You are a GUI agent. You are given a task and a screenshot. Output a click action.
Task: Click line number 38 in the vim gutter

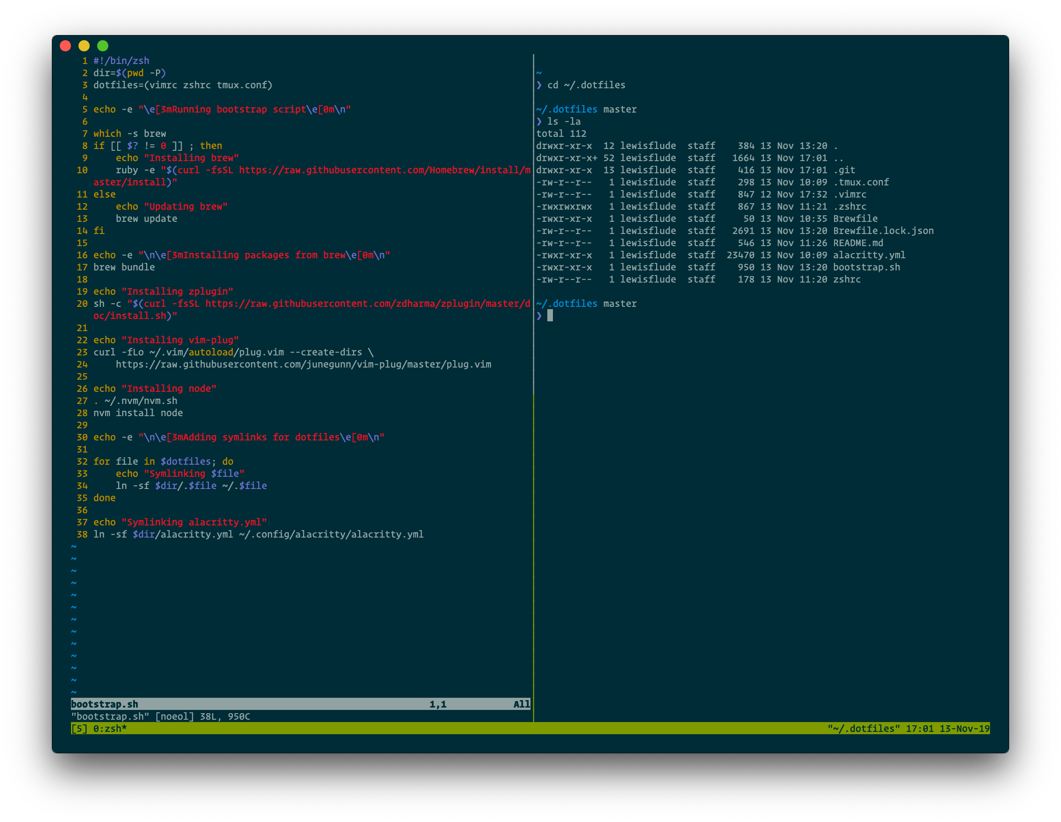83,534
